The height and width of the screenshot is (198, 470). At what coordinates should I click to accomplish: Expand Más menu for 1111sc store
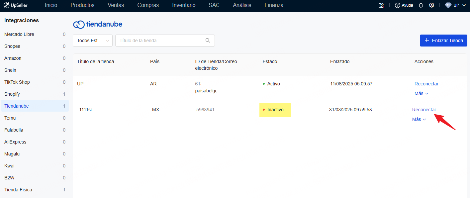click(419, 119)
